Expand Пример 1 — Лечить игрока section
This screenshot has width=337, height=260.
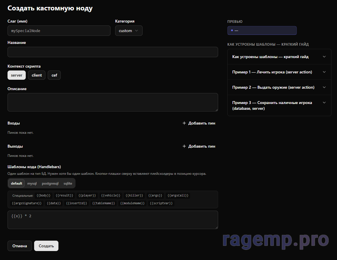(x=279, y=72)
